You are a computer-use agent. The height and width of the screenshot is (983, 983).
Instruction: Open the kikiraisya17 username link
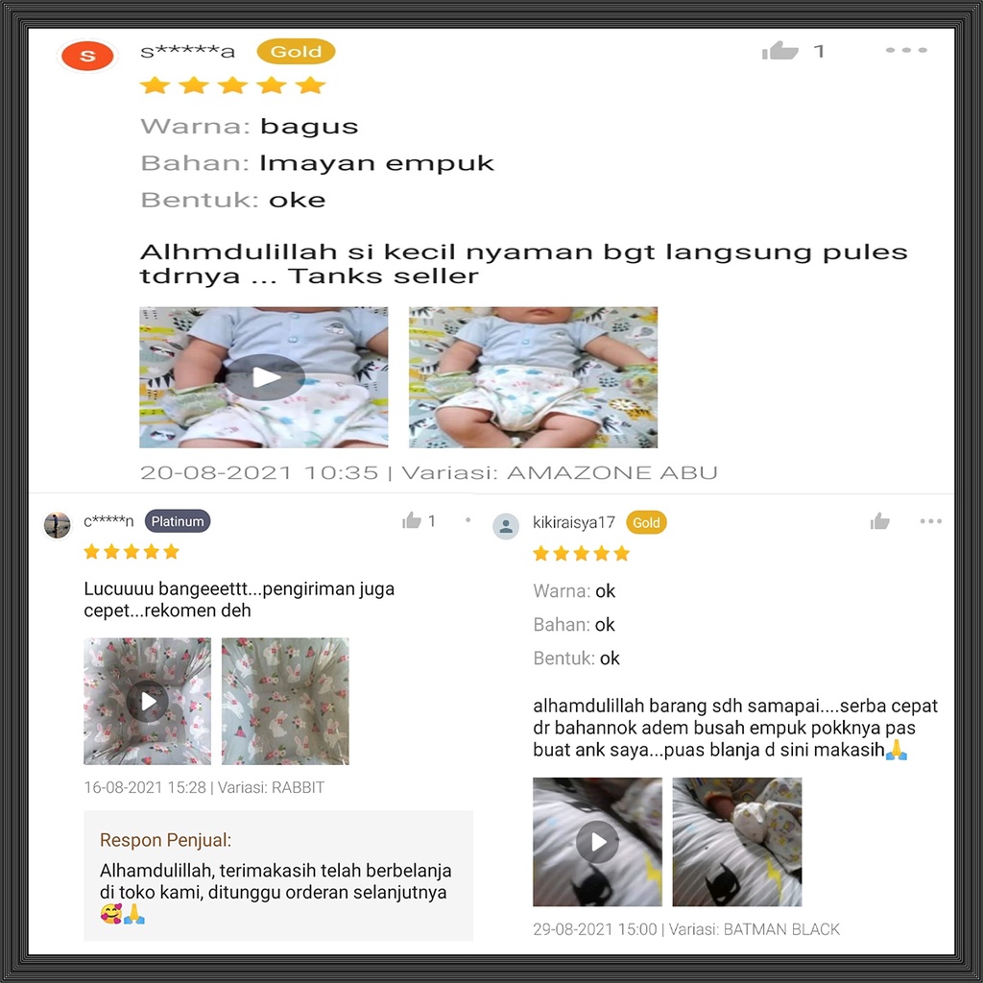coord(574,522)
